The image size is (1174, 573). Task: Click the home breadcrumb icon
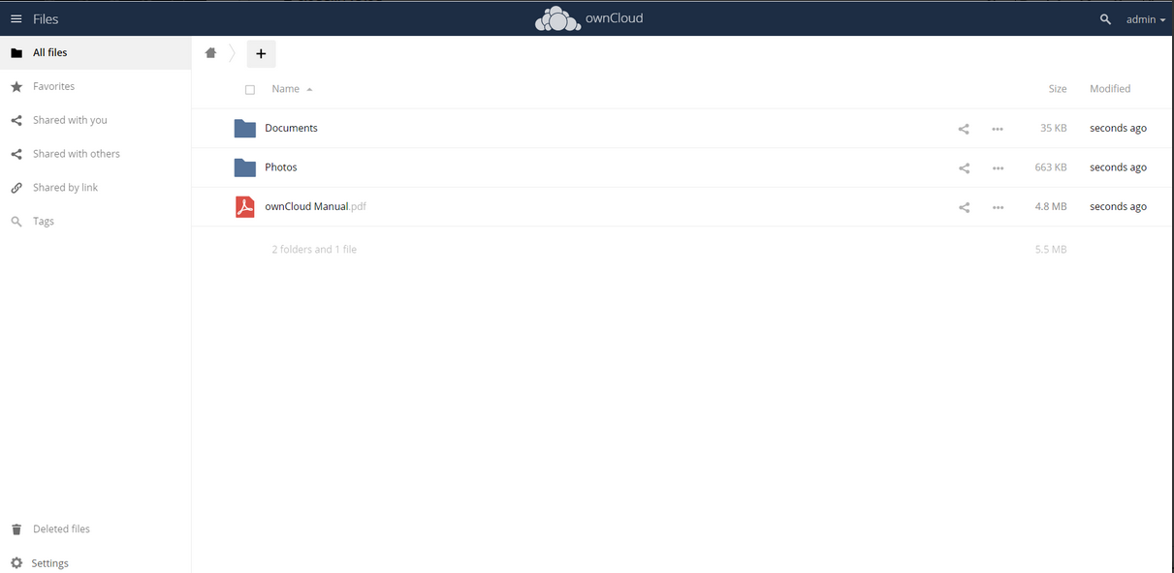click(210, 53)
